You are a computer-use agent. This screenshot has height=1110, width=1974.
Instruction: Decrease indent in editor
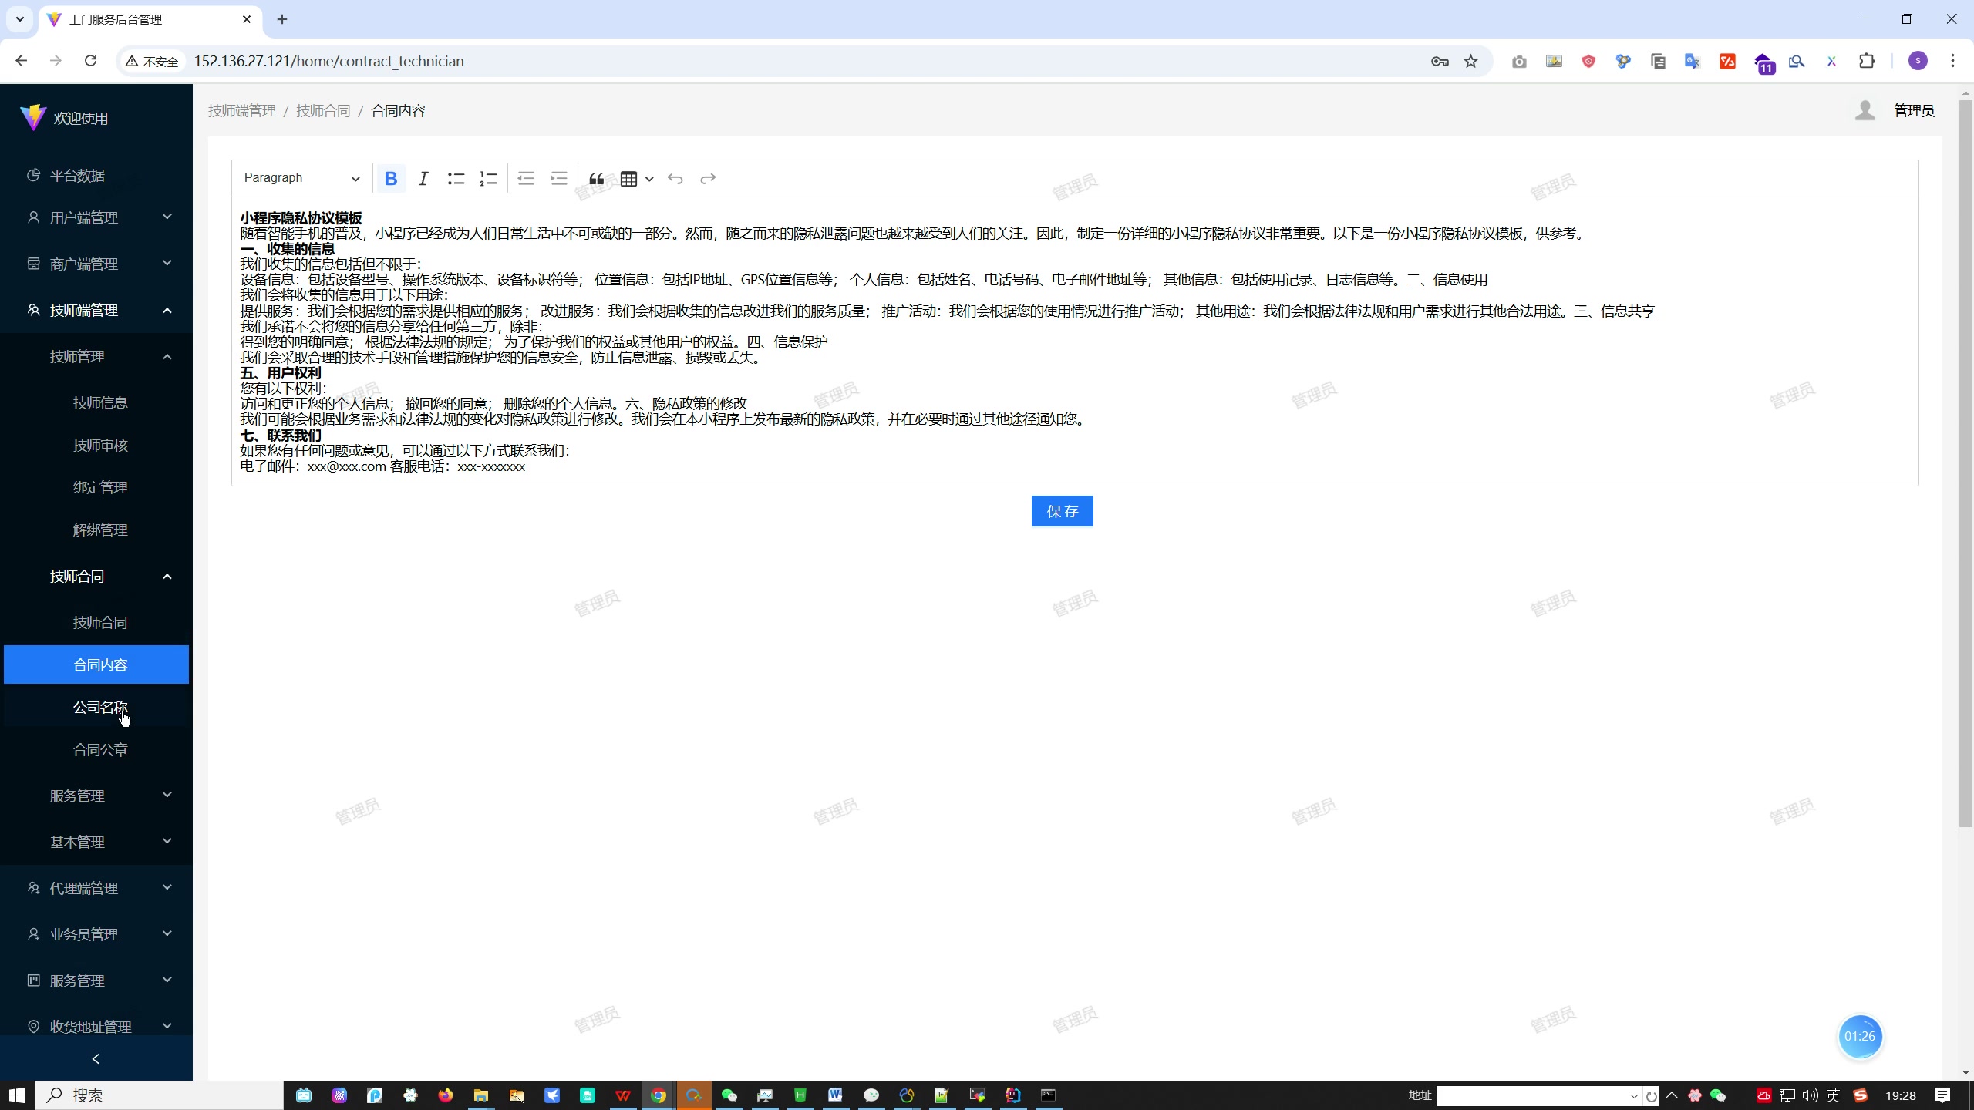click(526, 179)
